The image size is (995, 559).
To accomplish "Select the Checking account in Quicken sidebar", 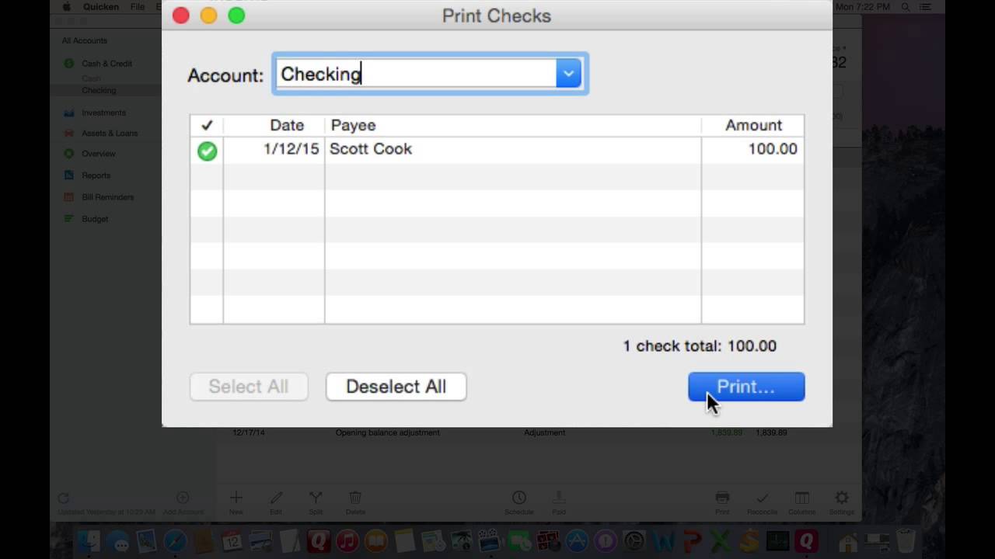I will pyautogui.click(x=99, y=90).
